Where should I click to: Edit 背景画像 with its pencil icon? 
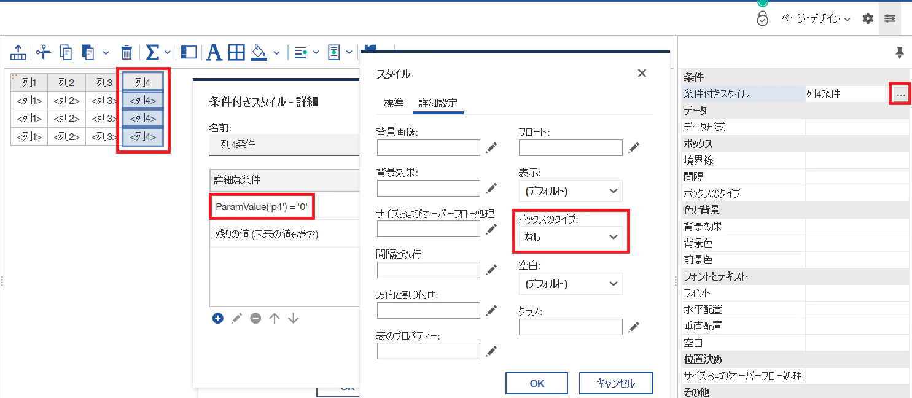click(491, 147)
